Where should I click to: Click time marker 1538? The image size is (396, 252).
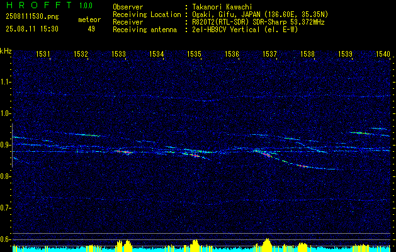pyautogui.click(x=307, y=54)
